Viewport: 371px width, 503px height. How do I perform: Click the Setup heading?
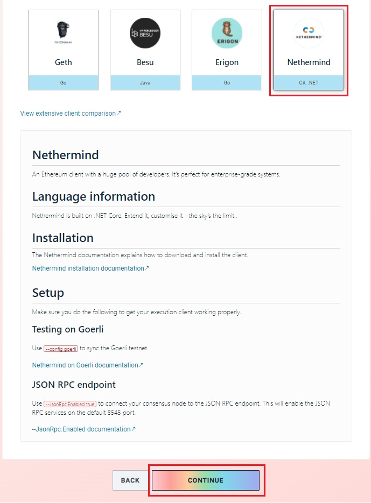[48, 293]
